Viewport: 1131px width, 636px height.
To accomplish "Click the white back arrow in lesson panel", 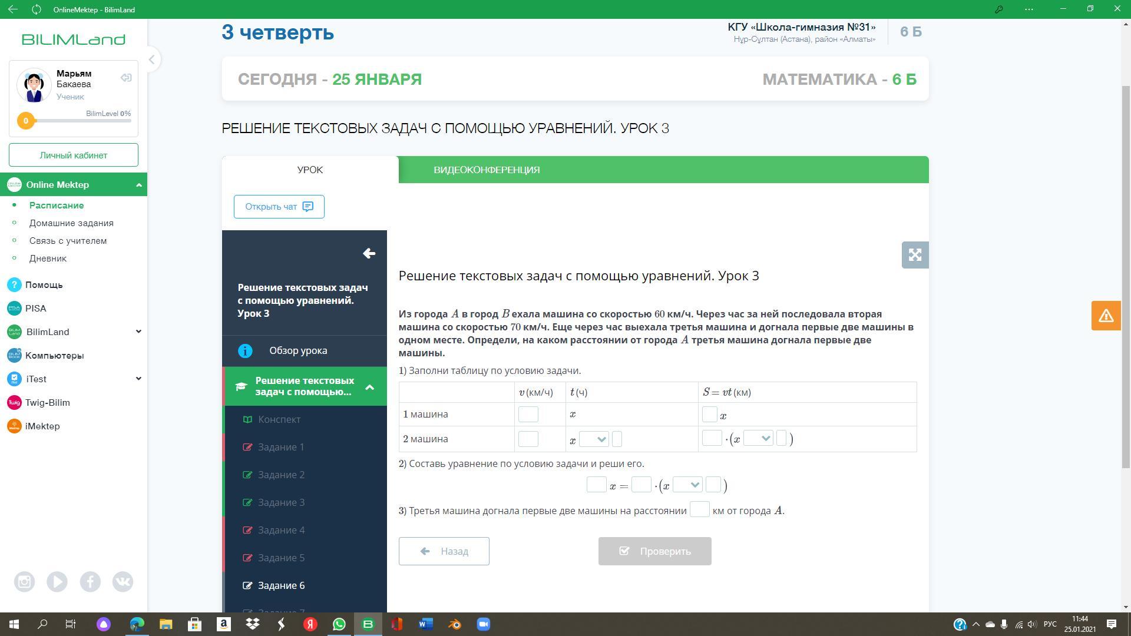I will pyautogui.click(x=369, y=253).
